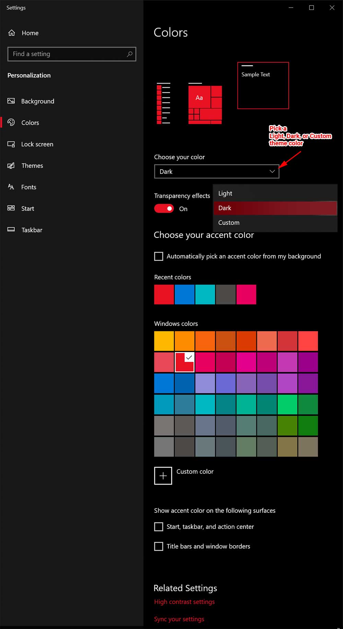Viewport: 343px width, 629px height.
Task: Open High contrast settings link
Action: (x=185, y=602)
